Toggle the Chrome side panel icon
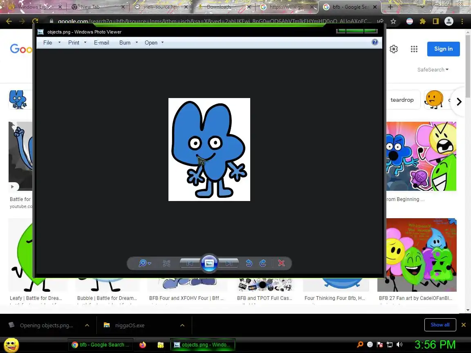This screenshot has height=353, width=471. click(435, 21)
